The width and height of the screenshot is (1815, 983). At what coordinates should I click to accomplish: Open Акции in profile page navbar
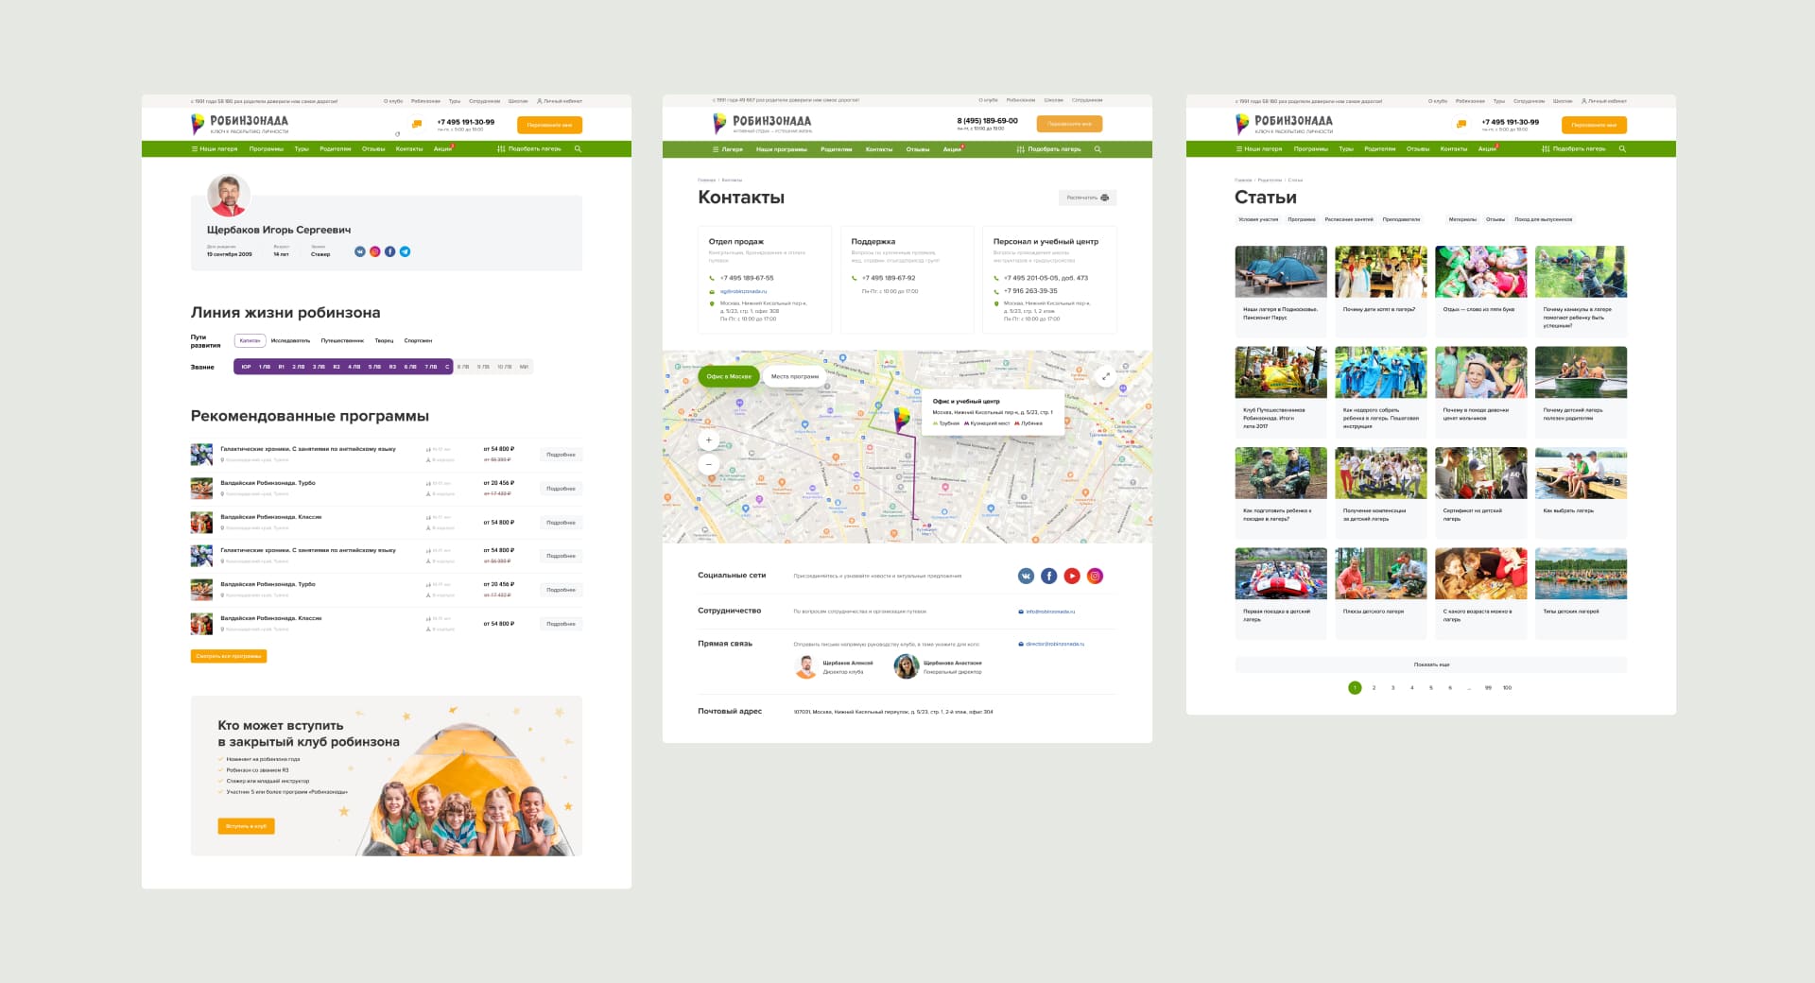tap(443, 148)
